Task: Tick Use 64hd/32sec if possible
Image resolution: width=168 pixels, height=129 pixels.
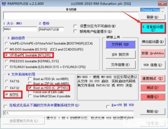Action: point(30,96)
